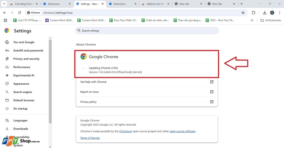
Task: Click the key icon for Autofill
Action: [7, 50]
